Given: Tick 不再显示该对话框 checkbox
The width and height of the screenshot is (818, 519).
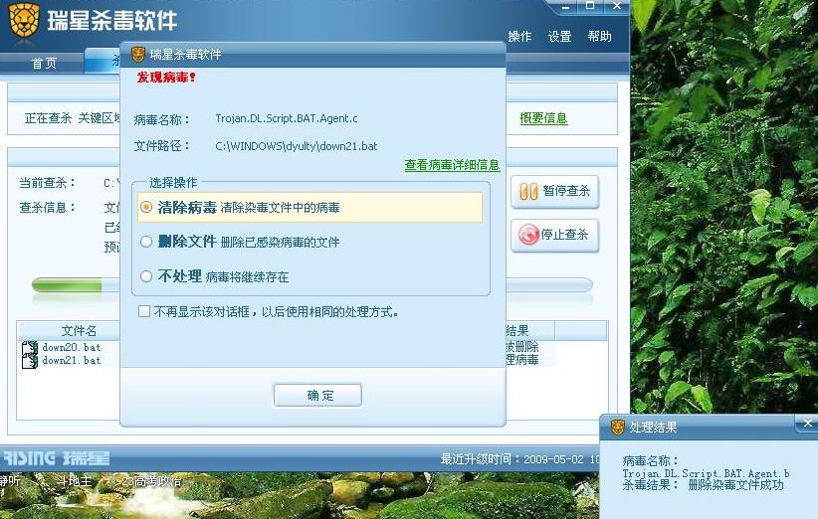Looking at the screenshot, I should click(x=144, y=311).
